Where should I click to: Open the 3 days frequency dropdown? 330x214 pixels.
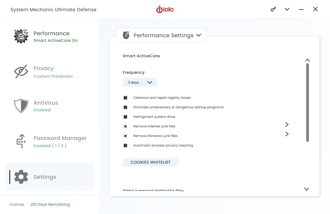tap(140, 82)
